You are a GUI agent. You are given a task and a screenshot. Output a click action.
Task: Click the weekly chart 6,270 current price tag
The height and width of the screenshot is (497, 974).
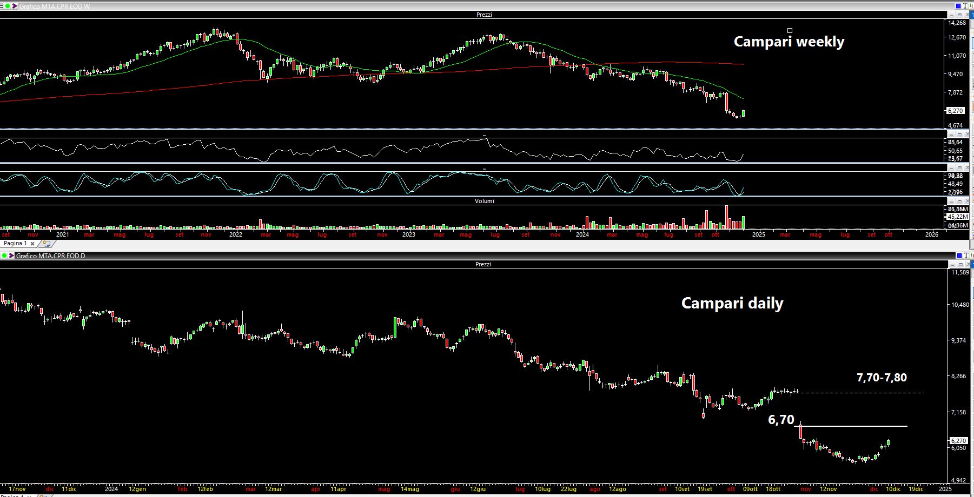956,111
